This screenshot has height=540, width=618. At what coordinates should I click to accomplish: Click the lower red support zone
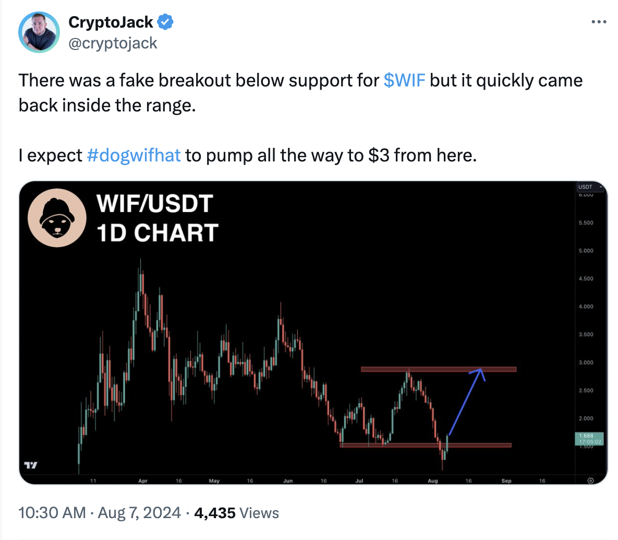tap(426, 445)
